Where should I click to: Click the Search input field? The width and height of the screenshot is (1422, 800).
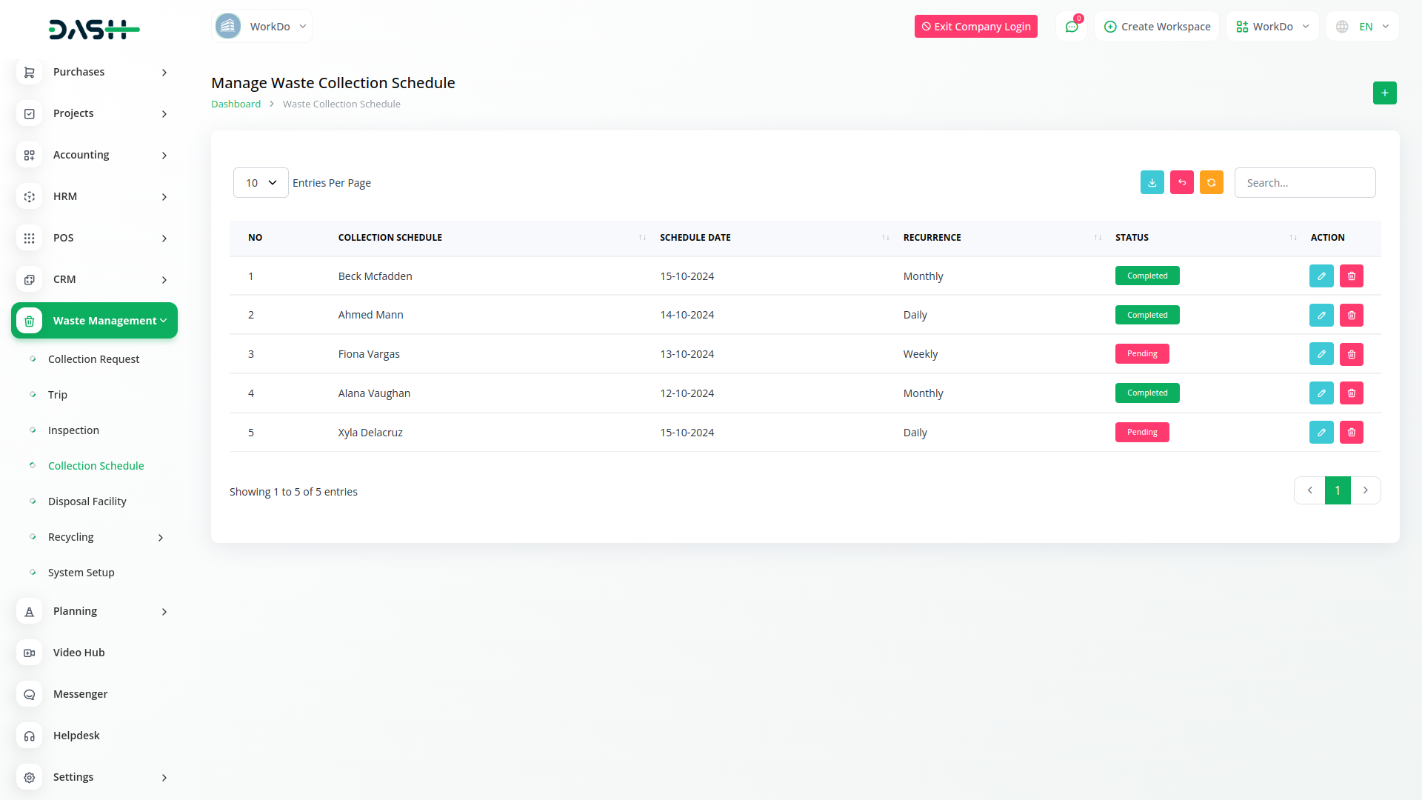[x=1304, y=183]
